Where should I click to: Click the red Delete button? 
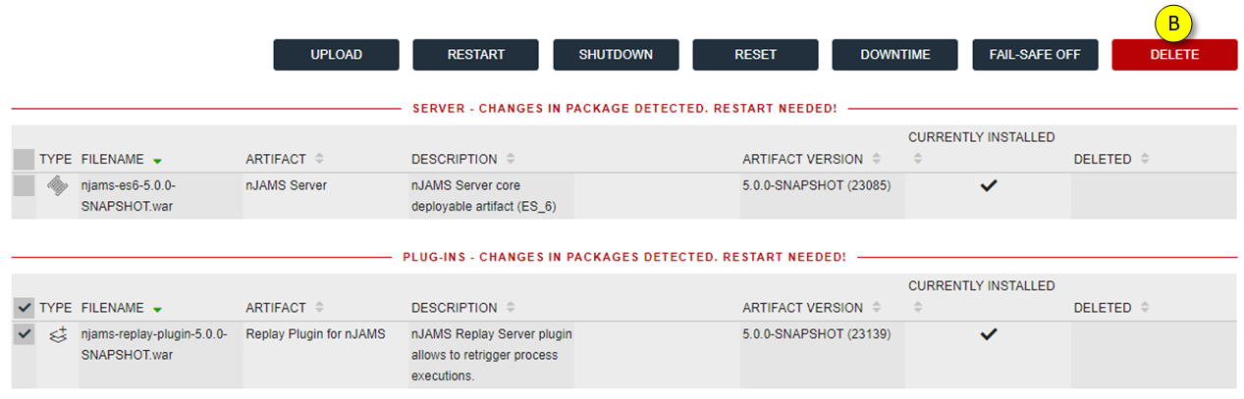point(1174,55)
